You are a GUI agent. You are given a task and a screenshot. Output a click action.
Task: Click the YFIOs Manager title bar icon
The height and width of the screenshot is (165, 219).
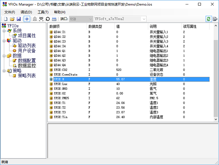click(4, 4)
